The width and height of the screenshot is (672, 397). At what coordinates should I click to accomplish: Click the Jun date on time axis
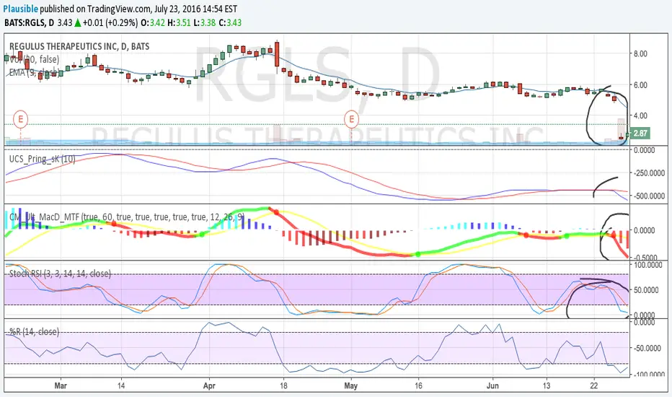click(x=493, y=385)
